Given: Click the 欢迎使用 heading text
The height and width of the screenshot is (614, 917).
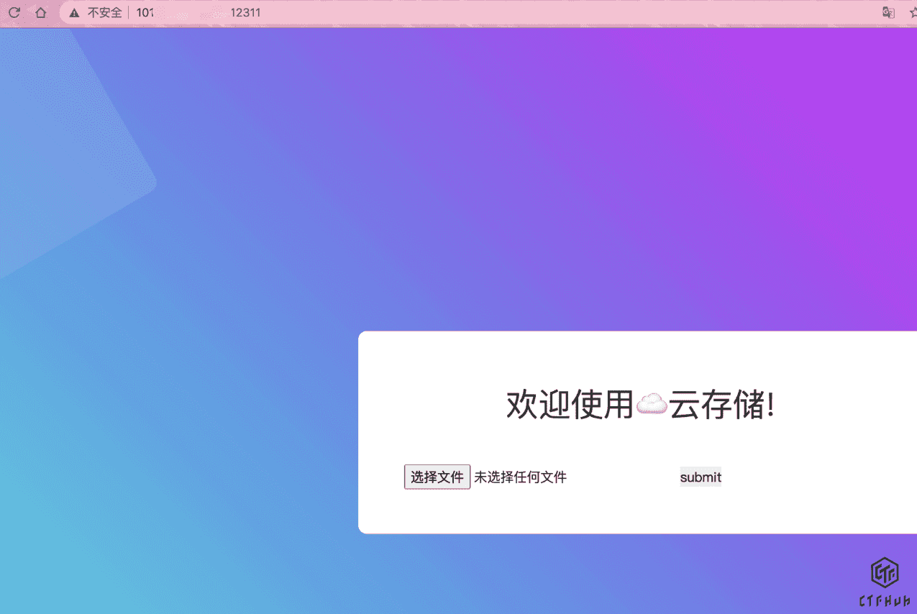Looking at the screenshot, I should (x=570, y=404).
